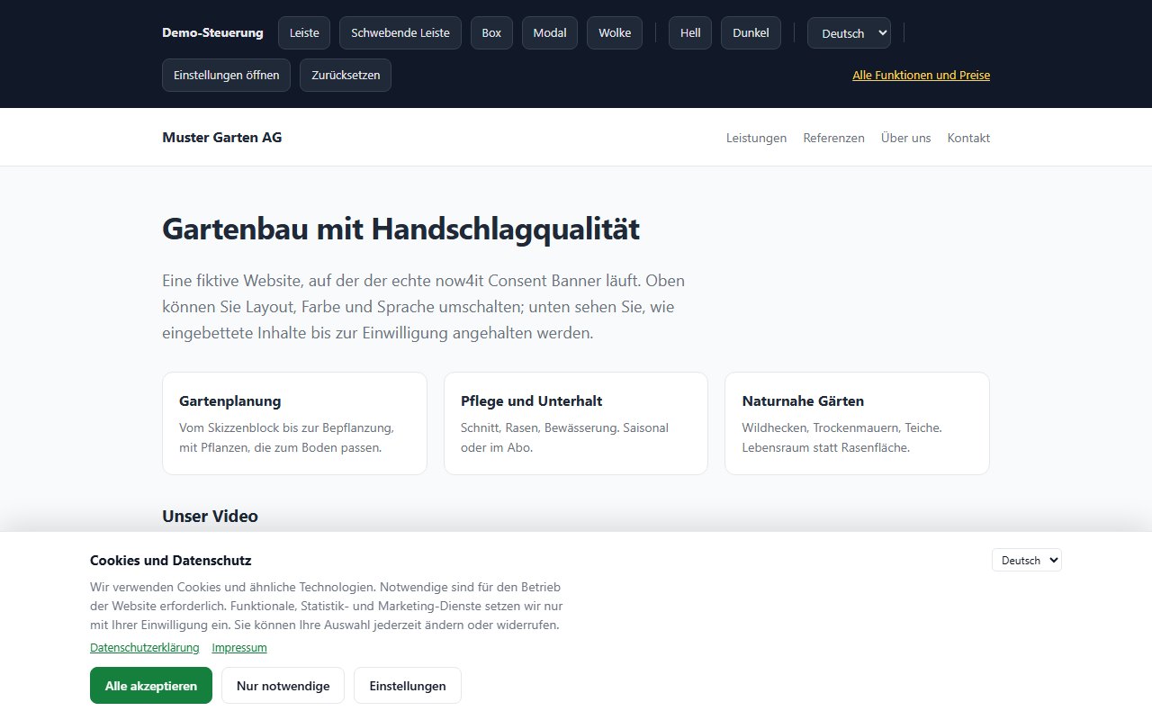
Task: Select the Gartenplanung service card
Action: [x=294, y=423]
